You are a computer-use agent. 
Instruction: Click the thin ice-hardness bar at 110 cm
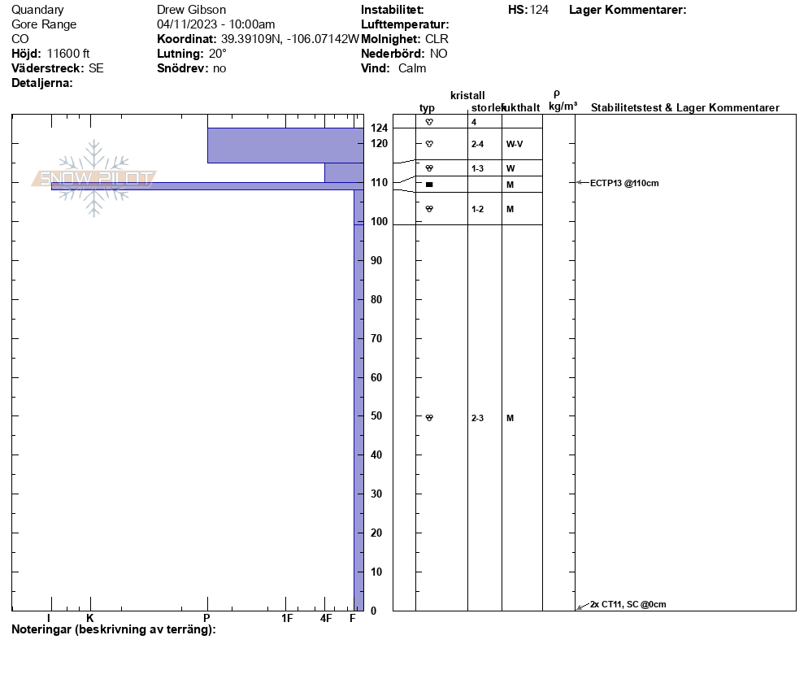pyautogui.click(x=207, y=186)
